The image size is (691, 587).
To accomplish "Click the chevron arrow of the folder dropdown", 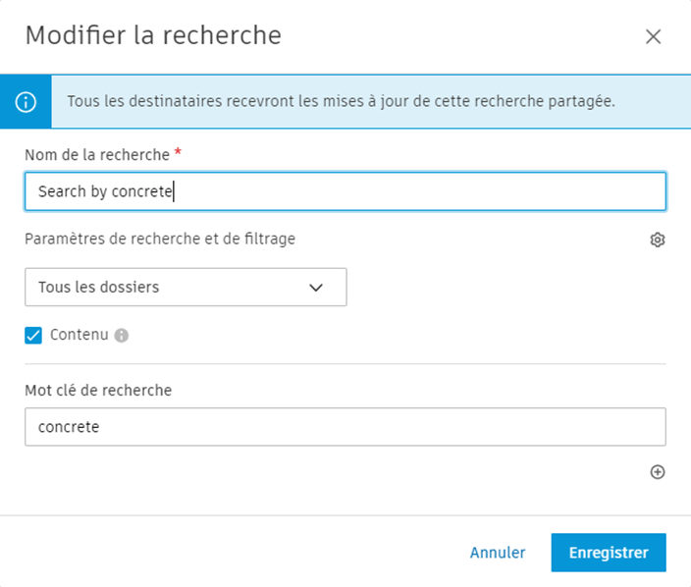I will (x=316, y=288).
